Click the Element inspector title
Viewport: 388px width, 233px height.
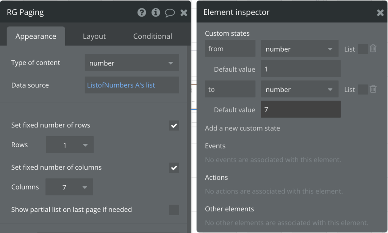tap(236, 12)
